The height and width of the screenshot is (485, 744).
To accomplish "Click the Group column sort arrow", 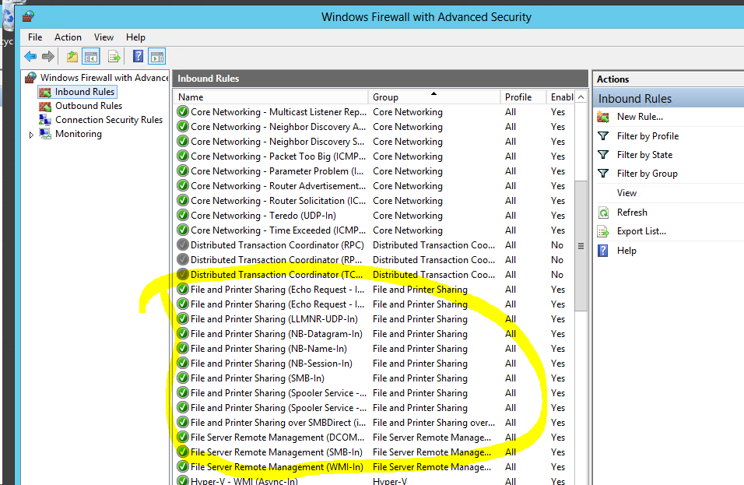I will click(x=433, y=93).
